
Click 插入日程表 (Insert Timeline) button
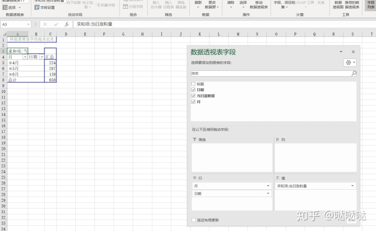click(x=168, y=5)
